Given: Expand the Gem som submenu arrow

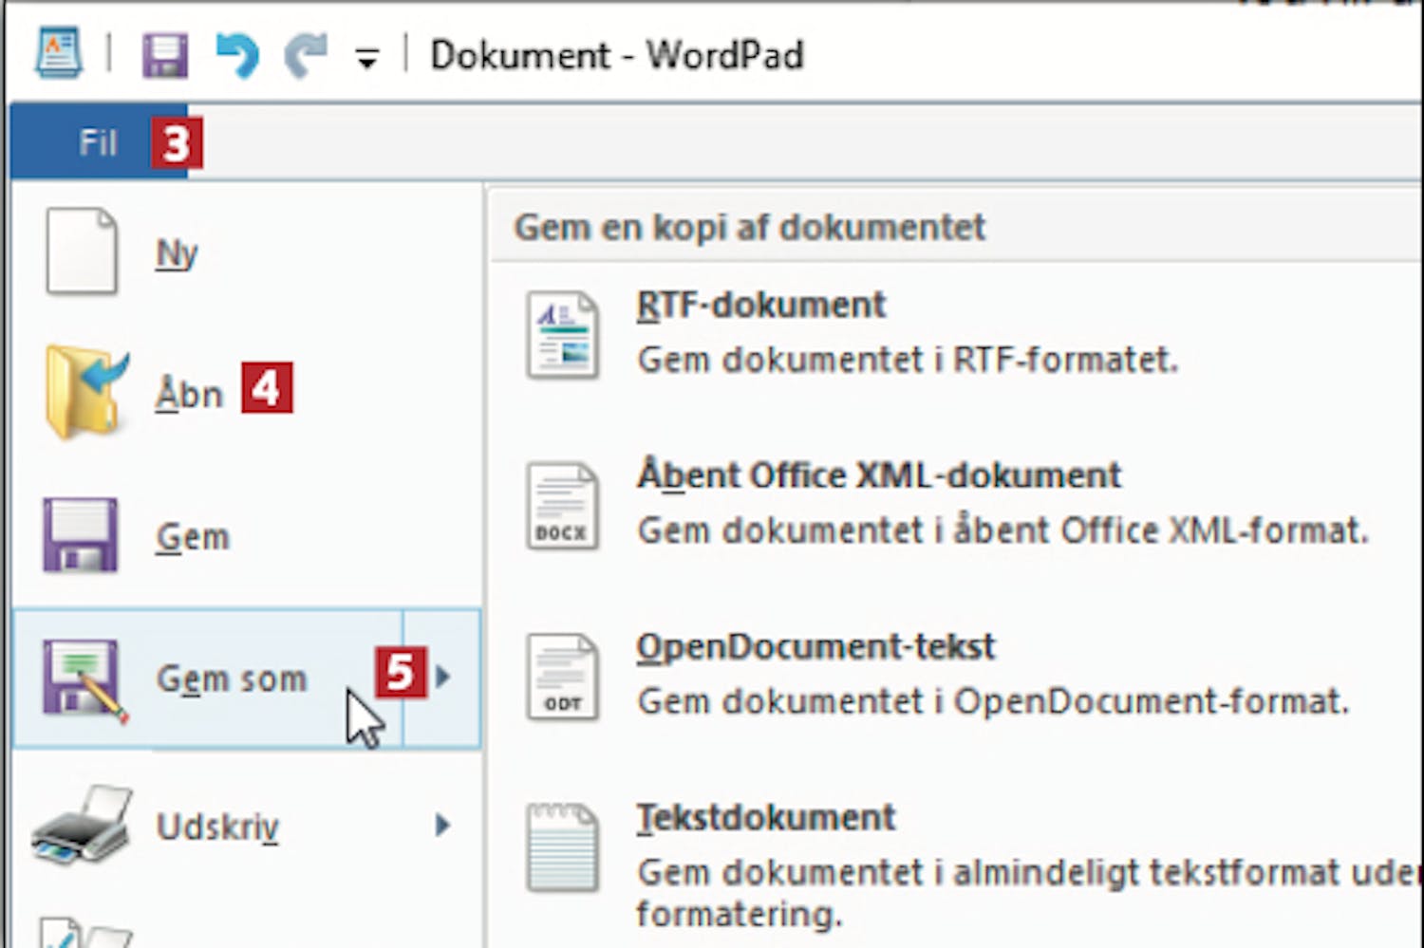Looking at the screenshot, I should tap(442, 678).
